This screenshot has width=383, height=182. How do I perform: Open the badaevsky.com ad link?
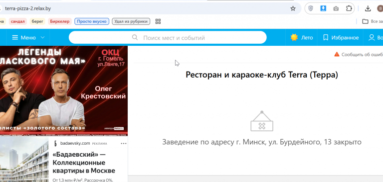click(75, 144)
